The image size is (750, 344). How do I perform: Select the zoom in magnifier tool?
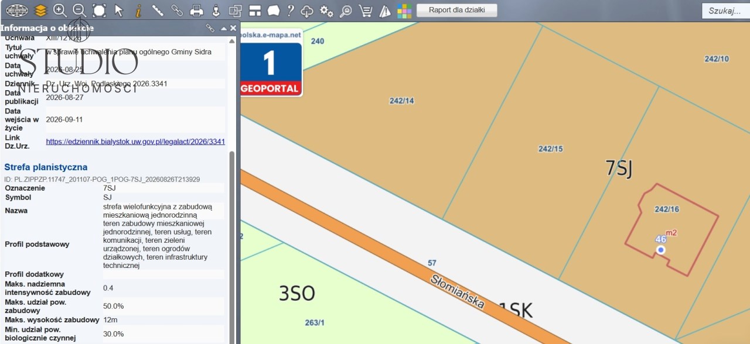pos(60,11)
